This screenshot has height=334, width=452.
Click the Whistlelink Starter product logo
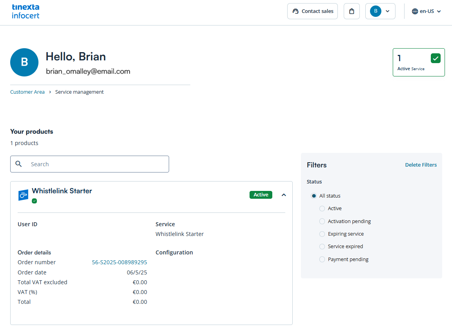pyautogui.click(x=23, y=195)
